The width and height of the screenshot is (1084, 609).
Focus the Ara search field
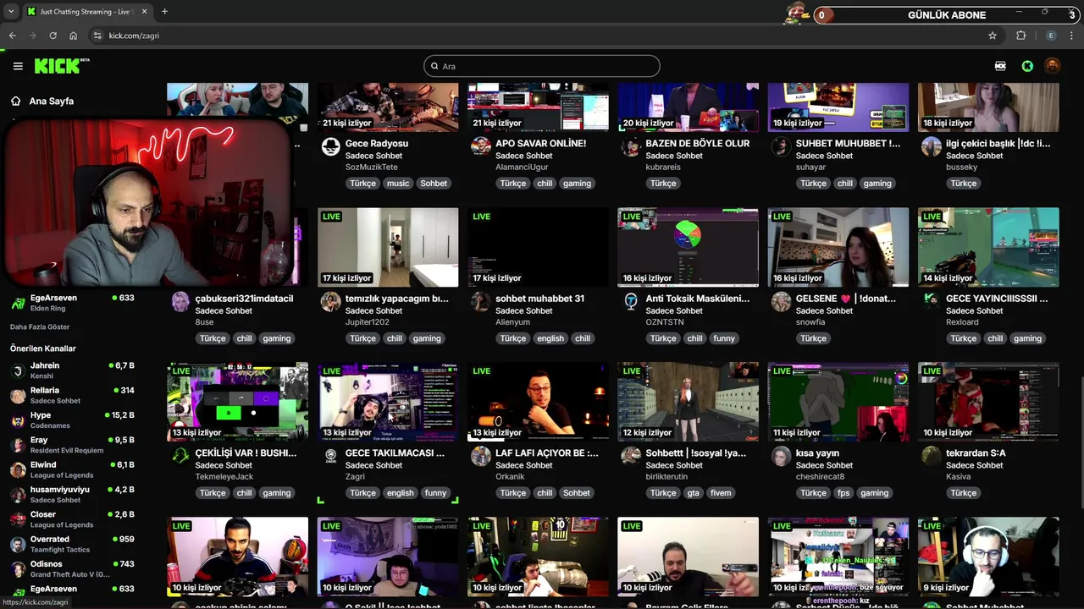coord(542,66)
